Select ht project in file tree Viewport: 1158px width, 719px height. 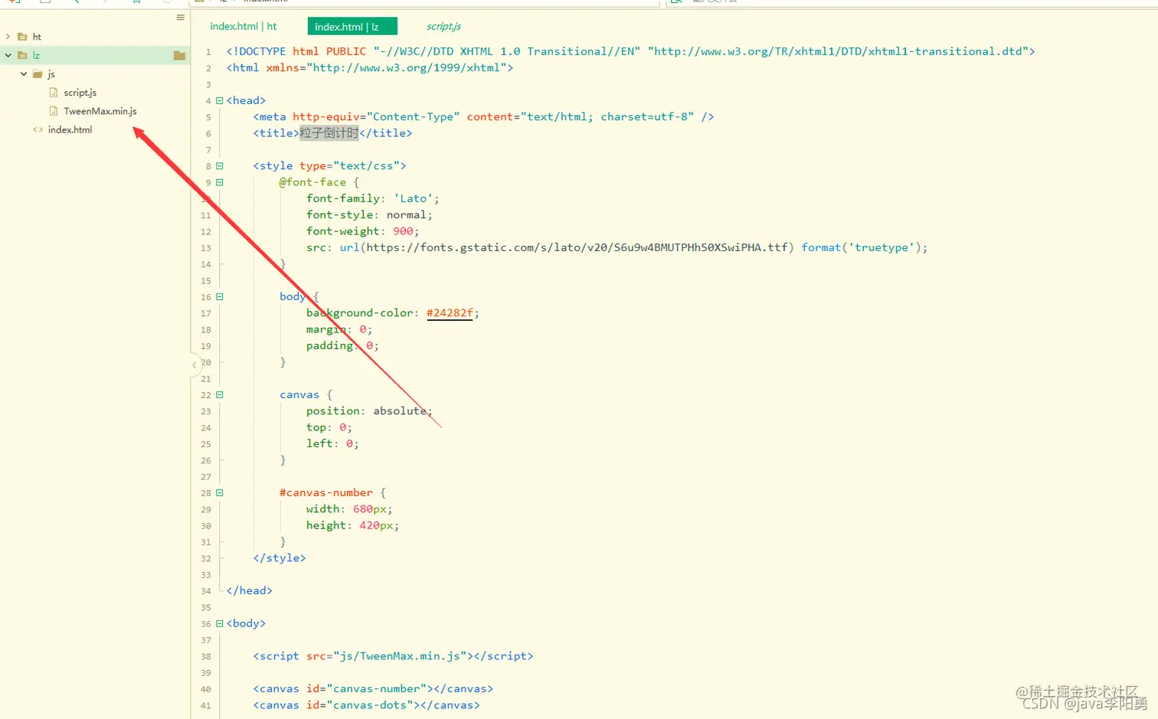(37, 37)
